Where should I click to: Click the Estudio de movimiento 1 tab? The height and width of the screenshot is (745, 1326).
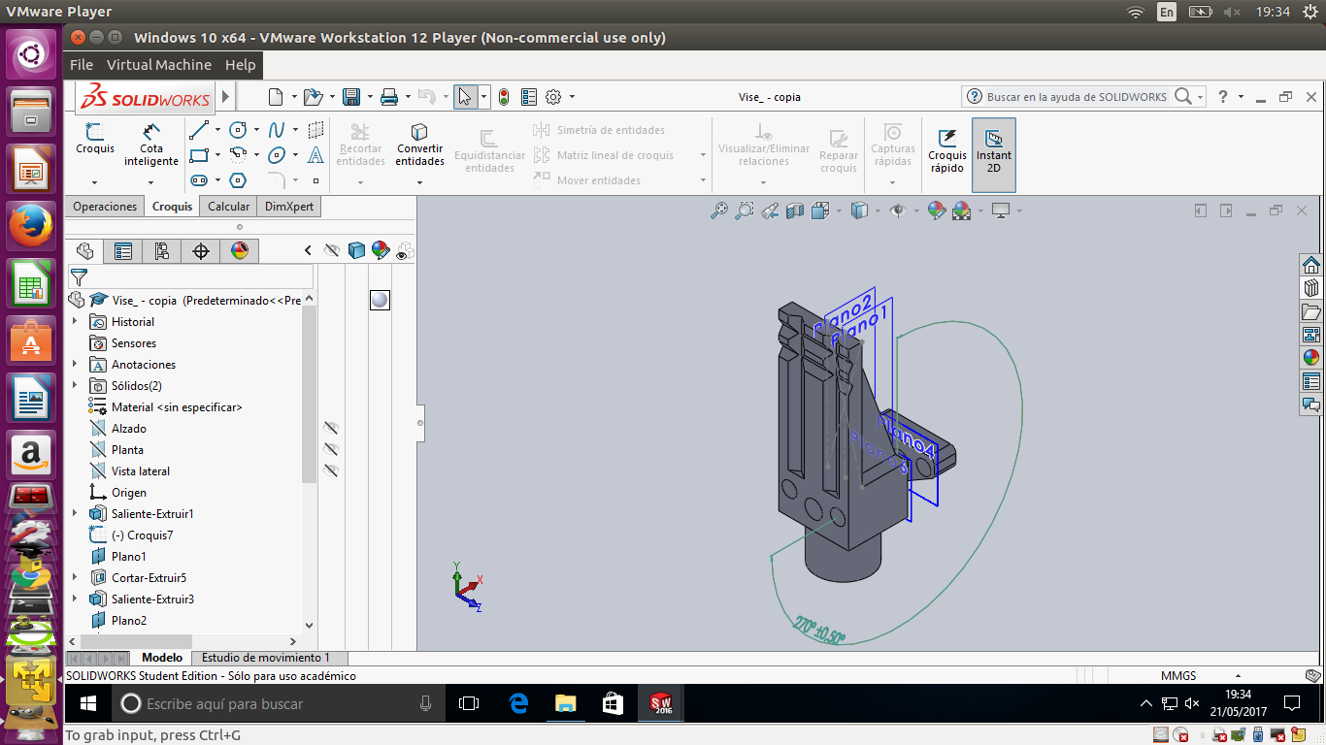click(x=265, y=658)
